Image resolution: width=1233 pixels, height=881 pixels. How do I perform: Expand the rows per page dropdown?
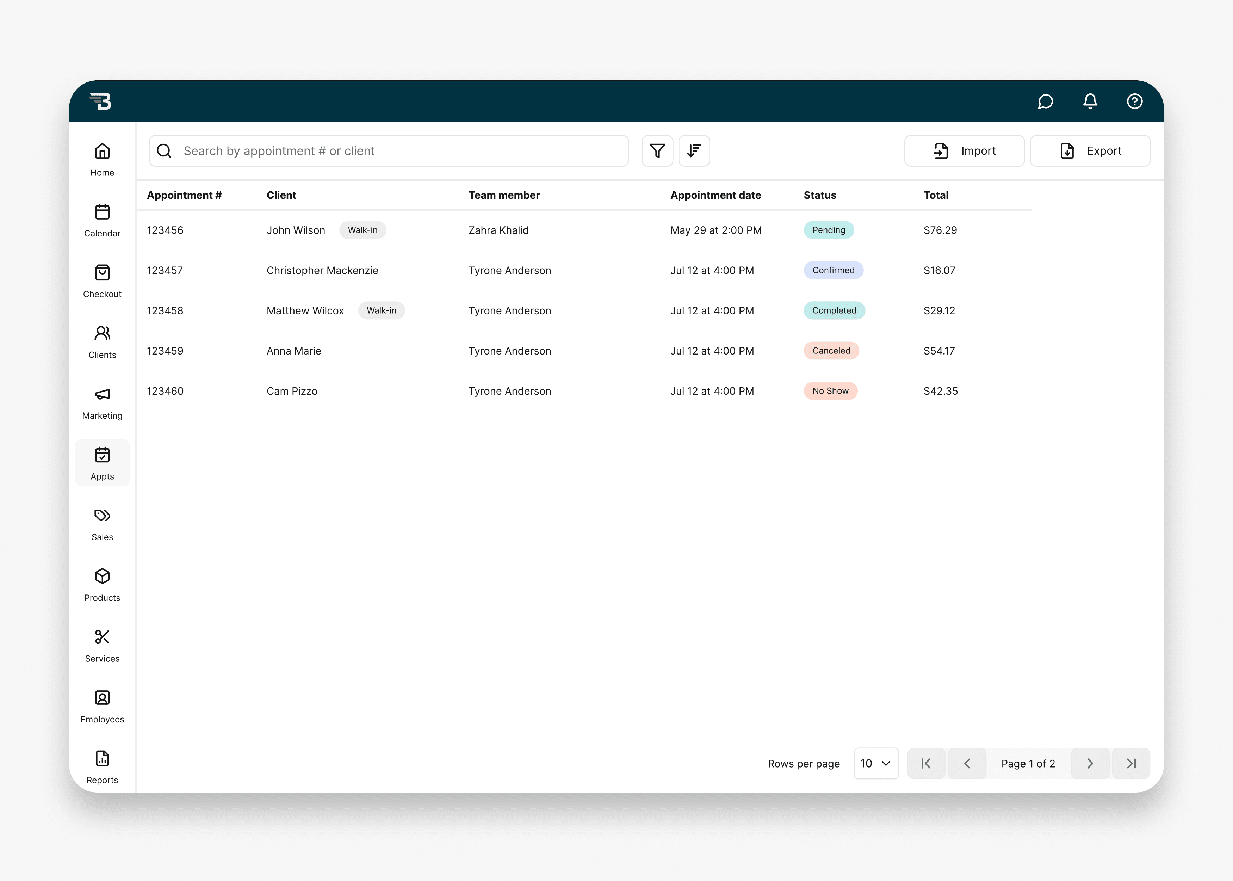pyautogui.click(x=876, y=763)
